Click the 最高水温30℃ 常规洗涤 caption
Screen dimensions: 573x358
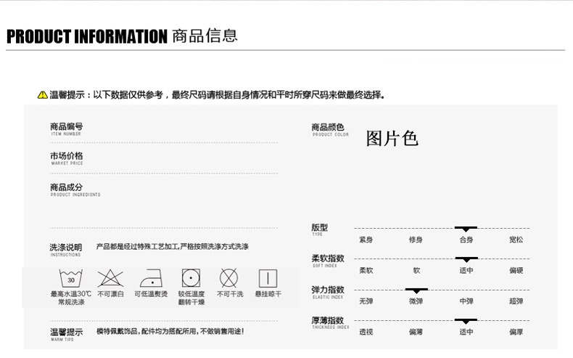coord(71,298)
